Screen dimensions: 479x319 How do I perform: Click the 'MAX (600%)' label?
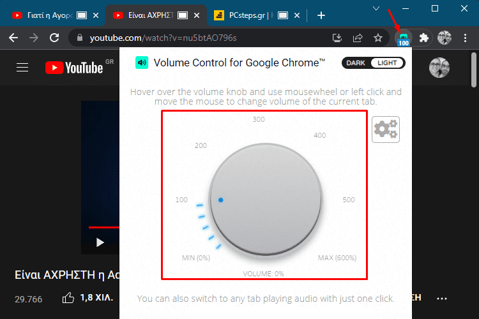[337, 258]
